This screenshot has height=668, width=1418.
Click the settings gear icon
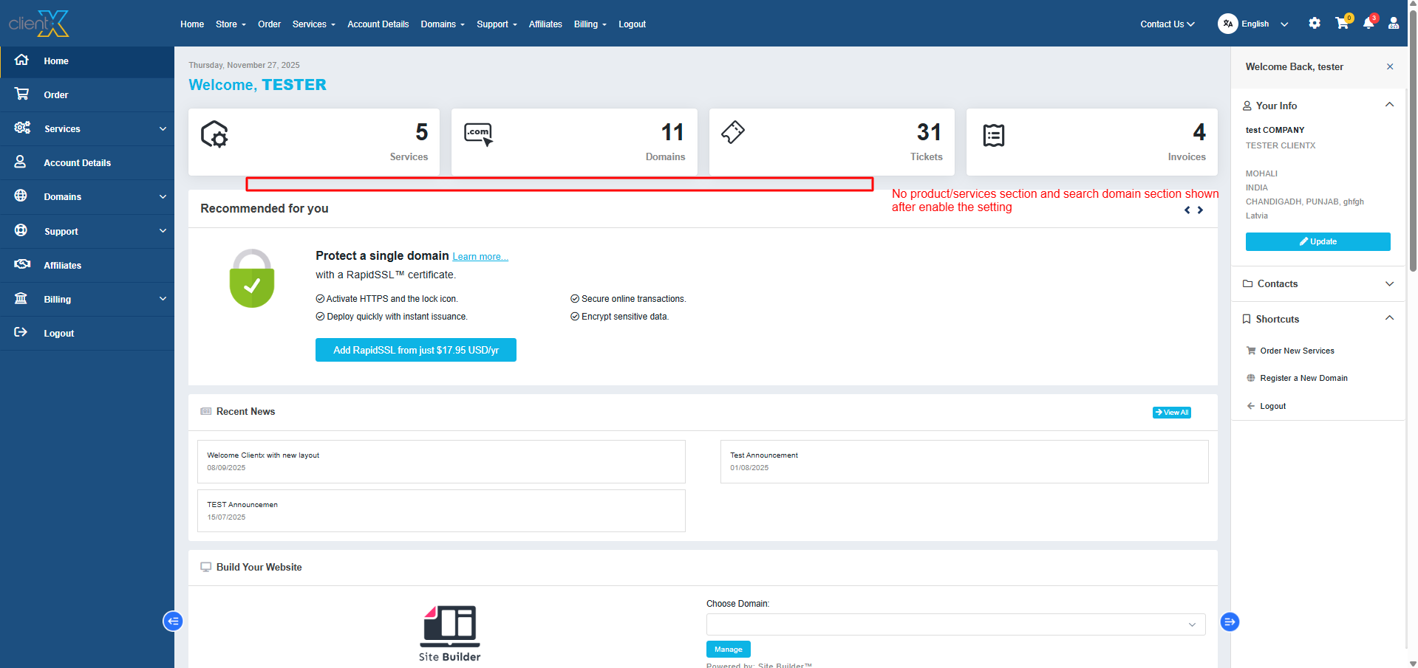click(x=1314, y=24)
